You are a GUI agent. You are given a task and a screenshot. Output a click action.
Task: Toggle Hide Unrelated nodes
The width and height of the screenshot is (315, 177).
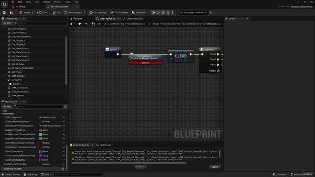(73, 13)
